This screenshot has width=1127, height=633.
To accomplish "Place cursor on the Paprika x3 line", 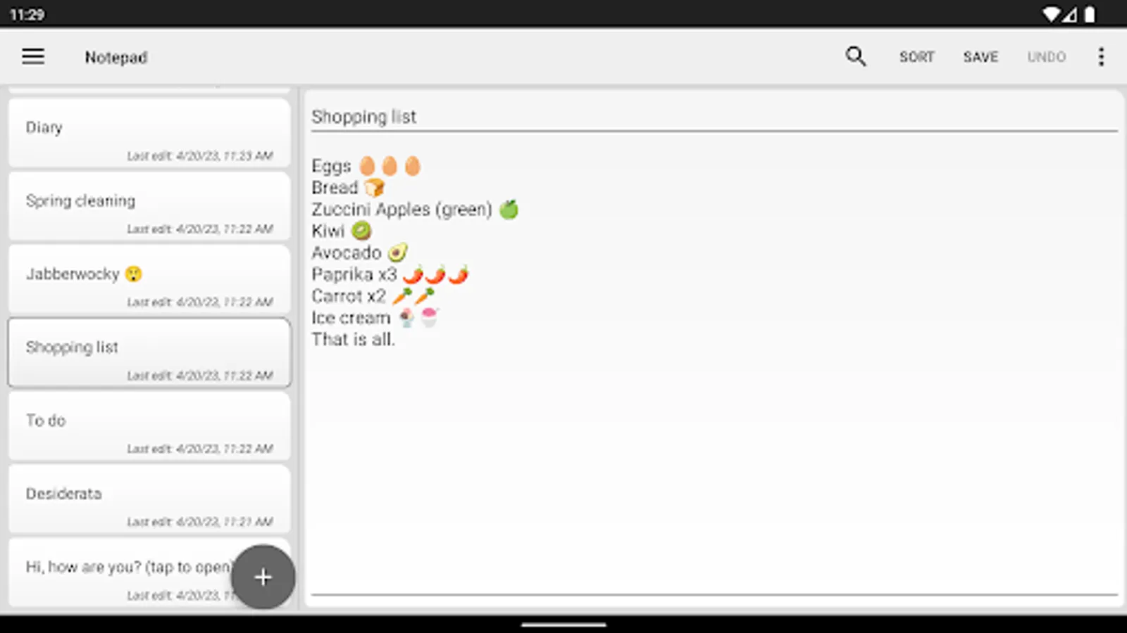I will coord(390,274).
